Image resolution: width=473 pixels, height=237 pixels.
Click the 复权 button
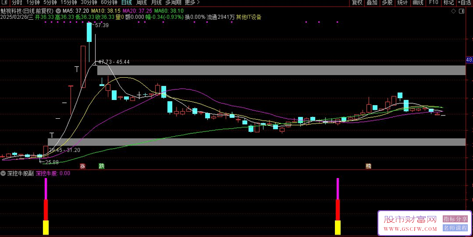pyautogui.click(x=357, y=3)
